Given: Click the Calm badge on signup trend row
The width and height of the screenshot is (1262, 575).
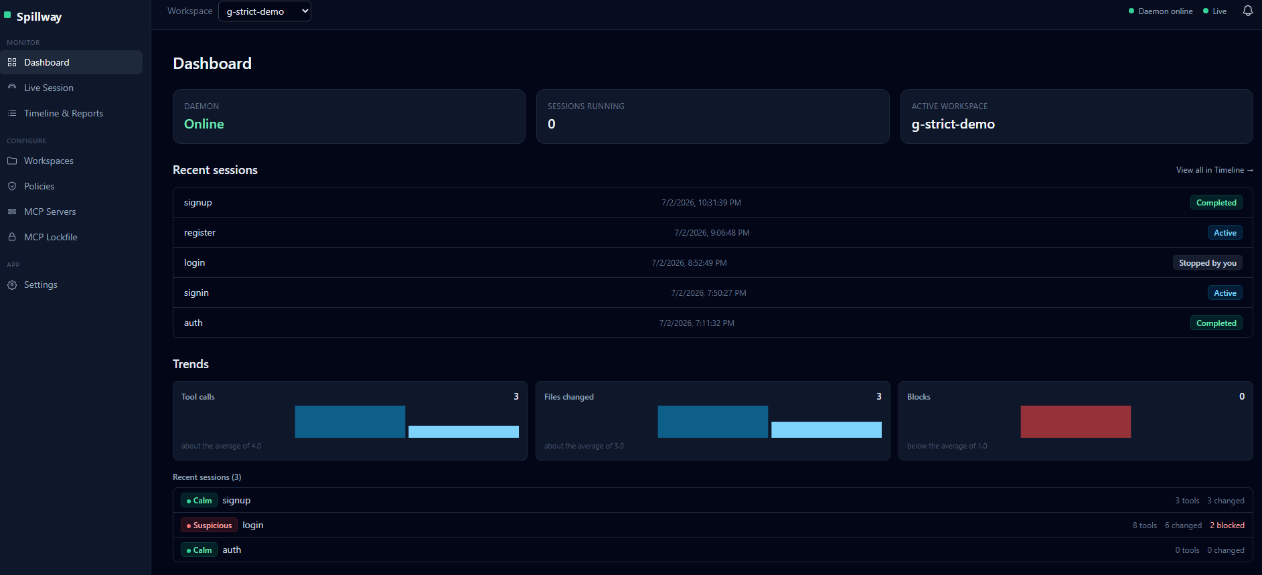Looking at the screenshot, I should click(x=199, y=501).
